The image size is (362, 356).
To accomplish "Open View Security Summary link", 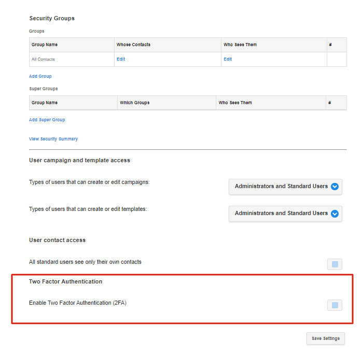I will [53, 139].
